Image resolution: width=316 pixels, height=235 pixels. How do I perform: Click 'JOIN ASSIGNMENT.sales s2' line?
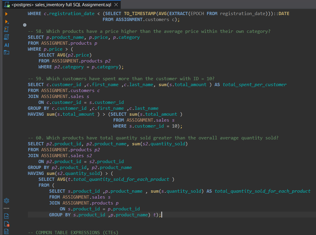(60, 156)
